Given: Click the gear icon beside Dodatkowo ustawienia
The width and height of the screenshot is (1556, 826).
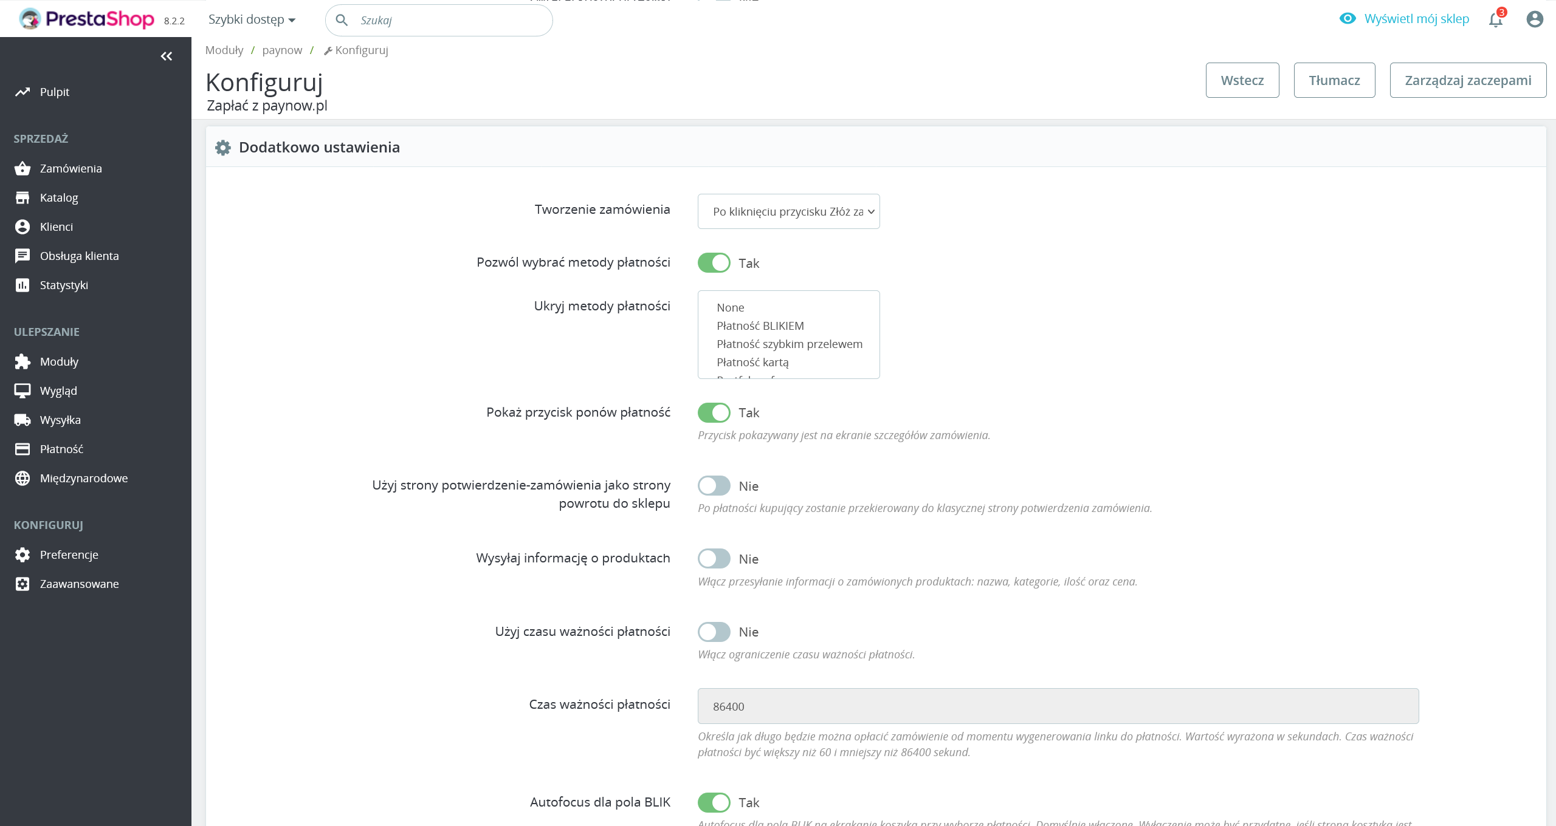Looking at the screenshot, I should (x=222, y=148).
